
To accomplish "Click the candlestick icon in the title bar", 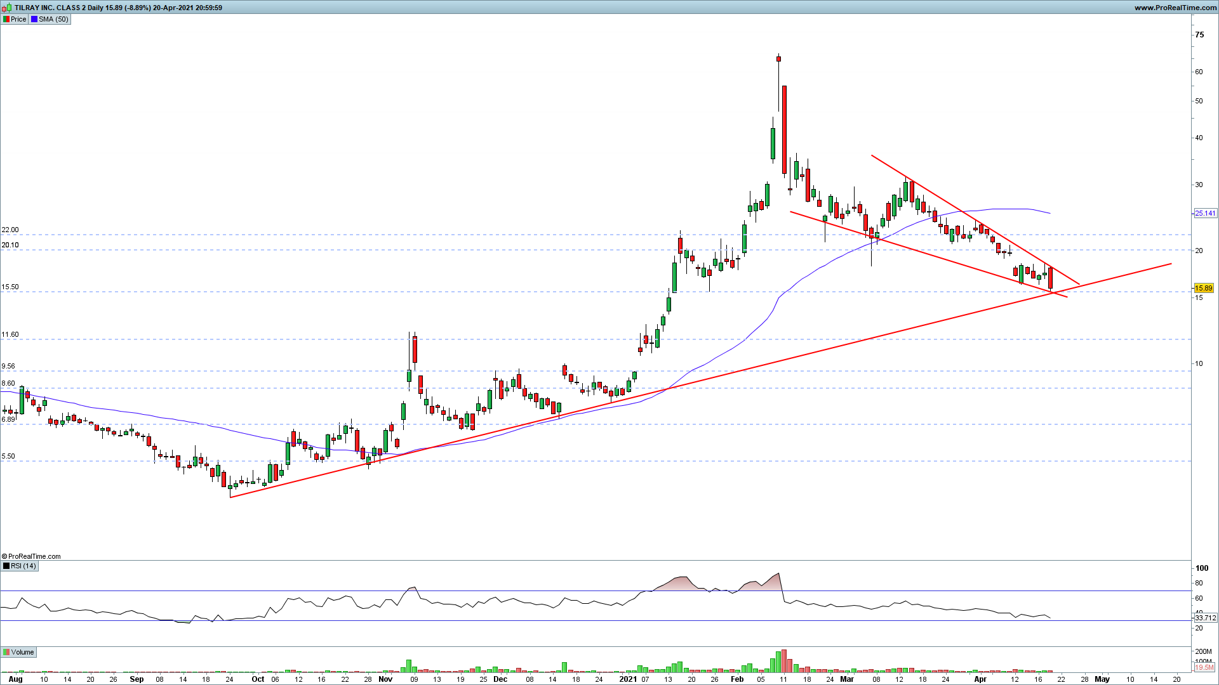I will tap(7, 8).
